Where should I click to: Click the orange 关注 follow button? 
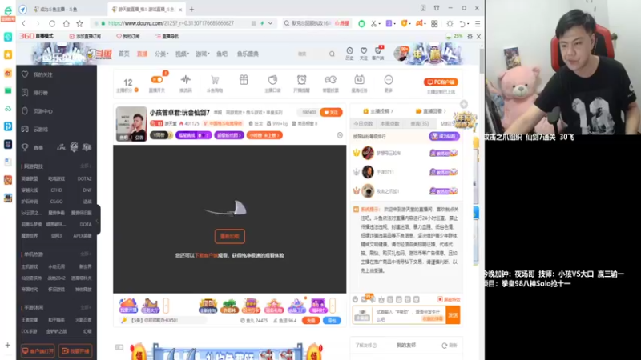click(x=331, y=112)
